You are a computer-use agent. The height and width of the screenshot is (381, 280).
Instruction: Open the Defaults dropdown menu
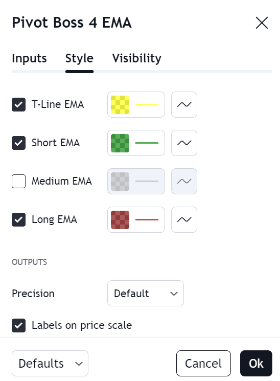pos(50,363)
